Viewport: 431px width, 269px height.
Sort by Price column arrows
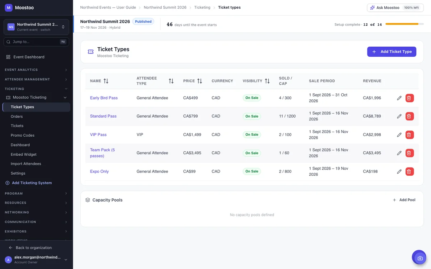pos(200,81)
